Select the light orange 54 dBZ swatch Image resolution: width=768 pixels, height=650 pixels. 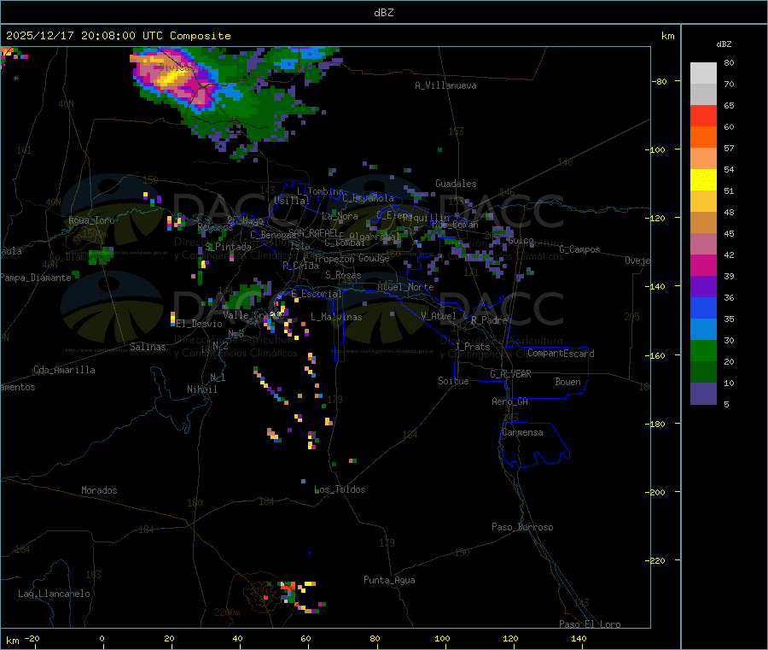click(x=703, y=159)
